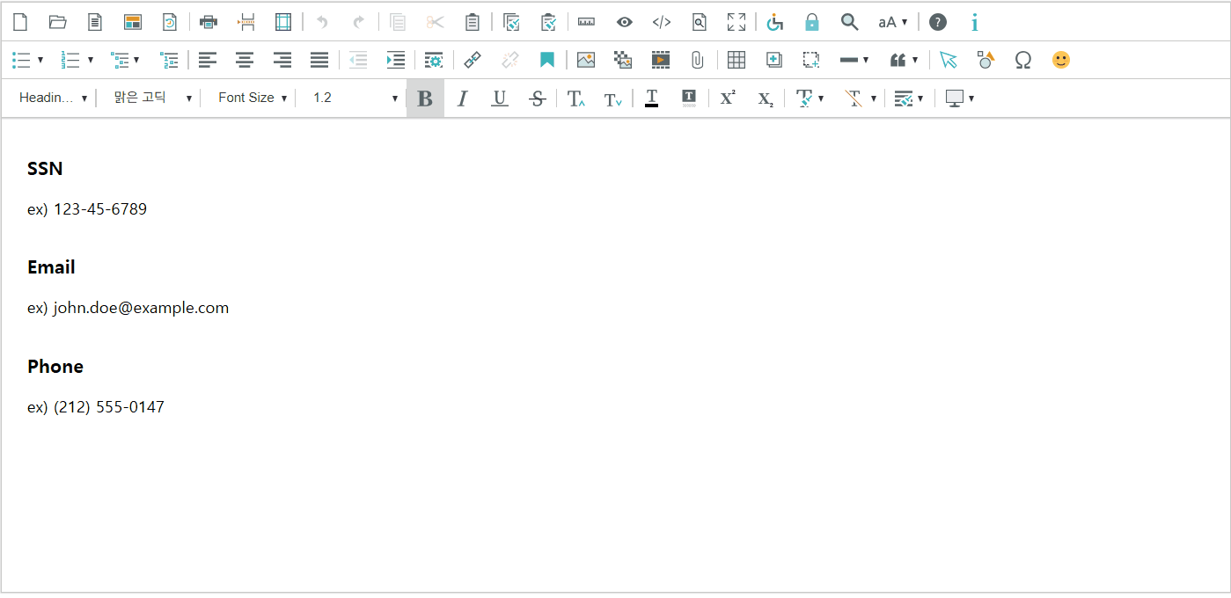Run accessibility check
This screenshot has height=598, width=1231.
click(774, 22)
